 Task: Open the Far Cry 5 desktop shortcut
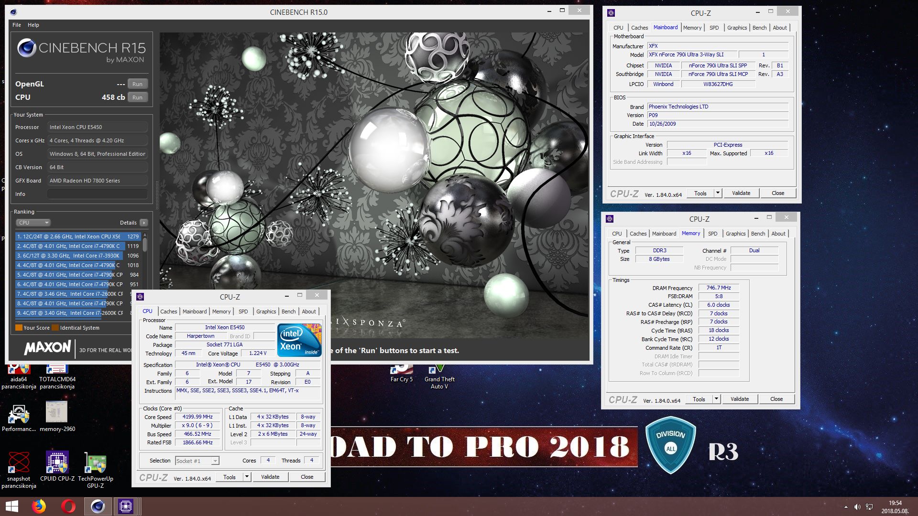click(402, 374)
